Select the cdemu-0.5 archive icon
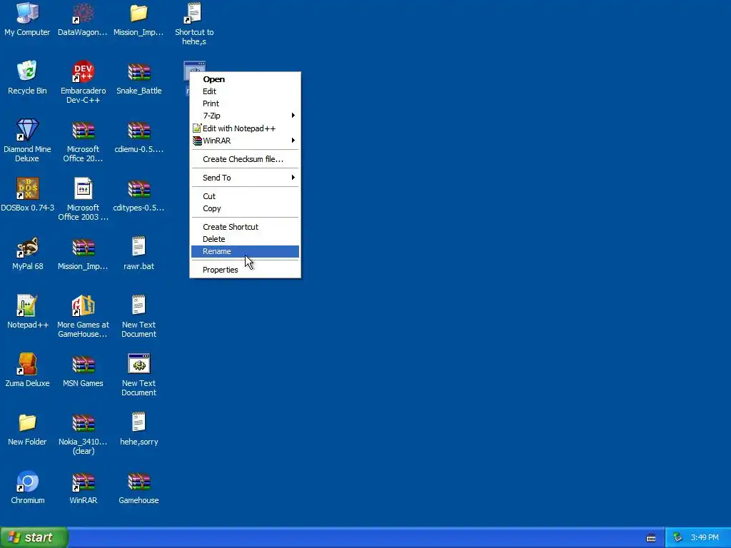 tap(138, 131)
